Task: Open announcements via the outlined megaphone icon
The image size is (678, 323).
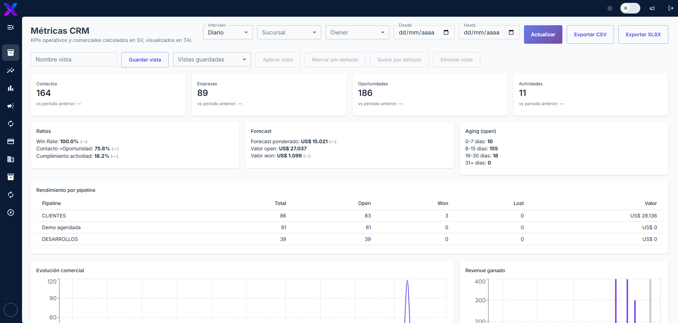Action: (x=652, y=8)
